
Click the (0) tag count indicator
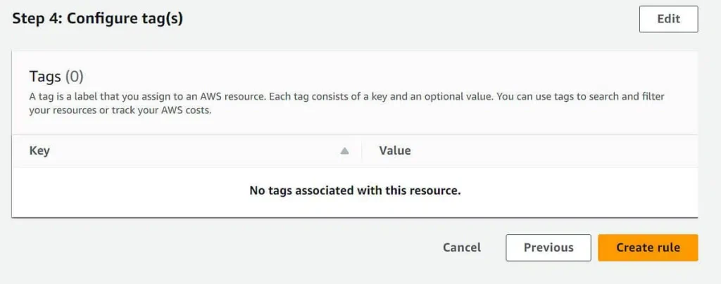[74, 77]
